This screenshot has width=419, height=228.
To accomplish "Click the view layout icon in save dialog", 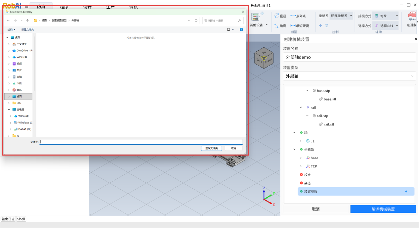I will (229, 29).
